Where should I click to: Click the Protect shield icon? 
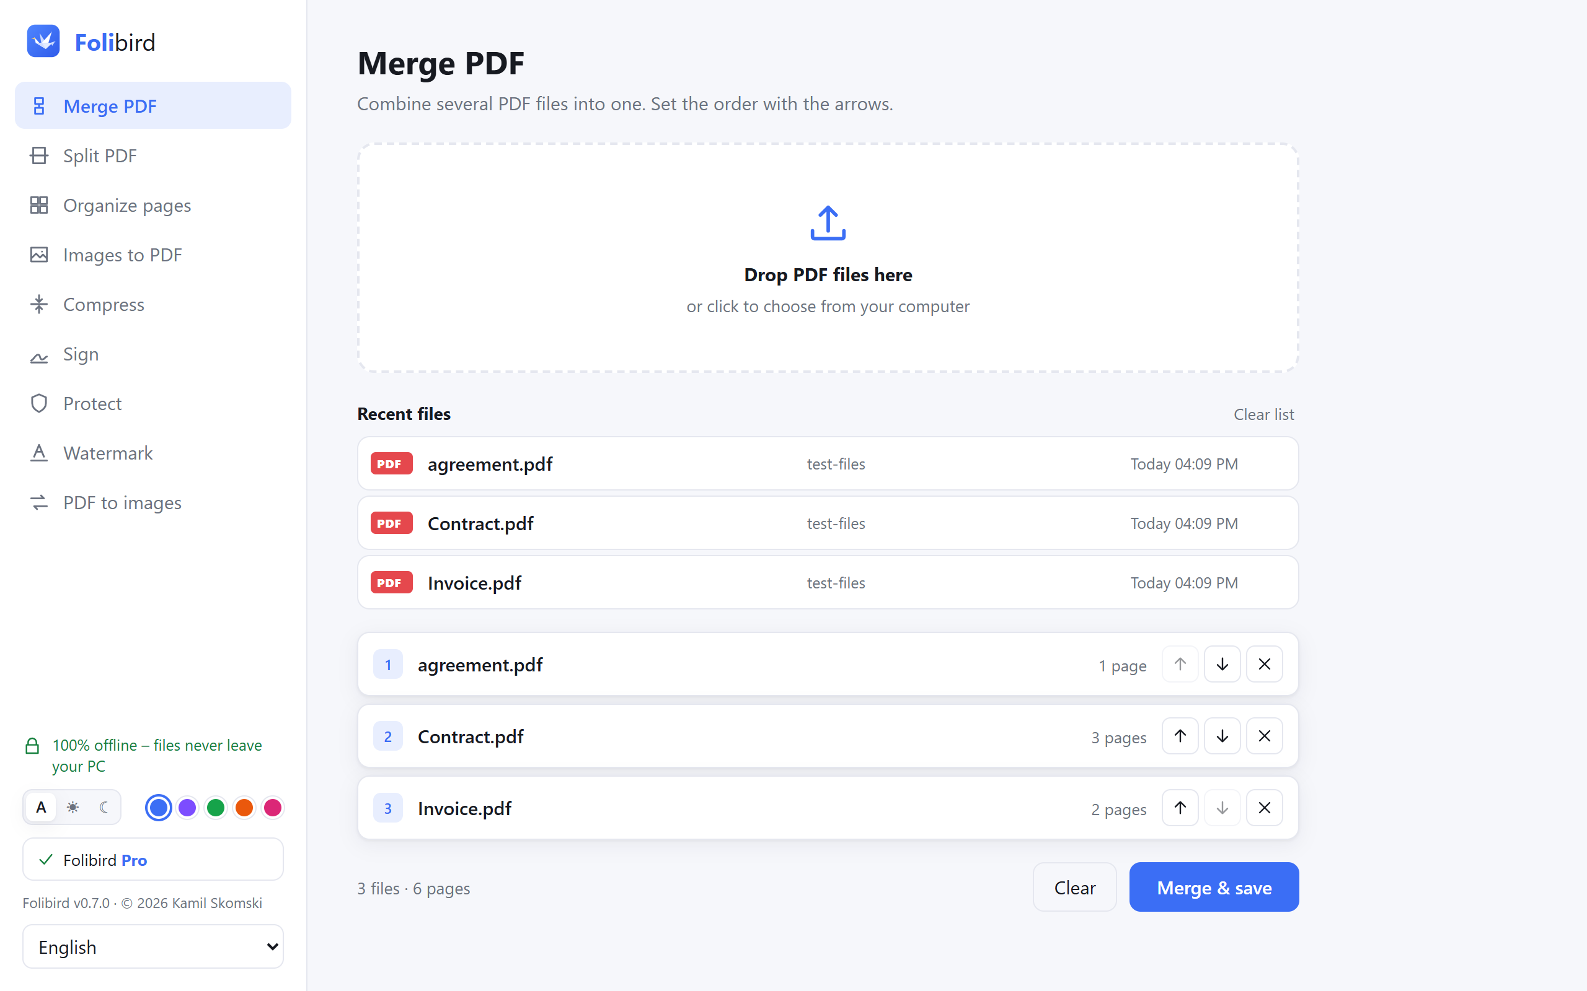[x=38, y=403]
